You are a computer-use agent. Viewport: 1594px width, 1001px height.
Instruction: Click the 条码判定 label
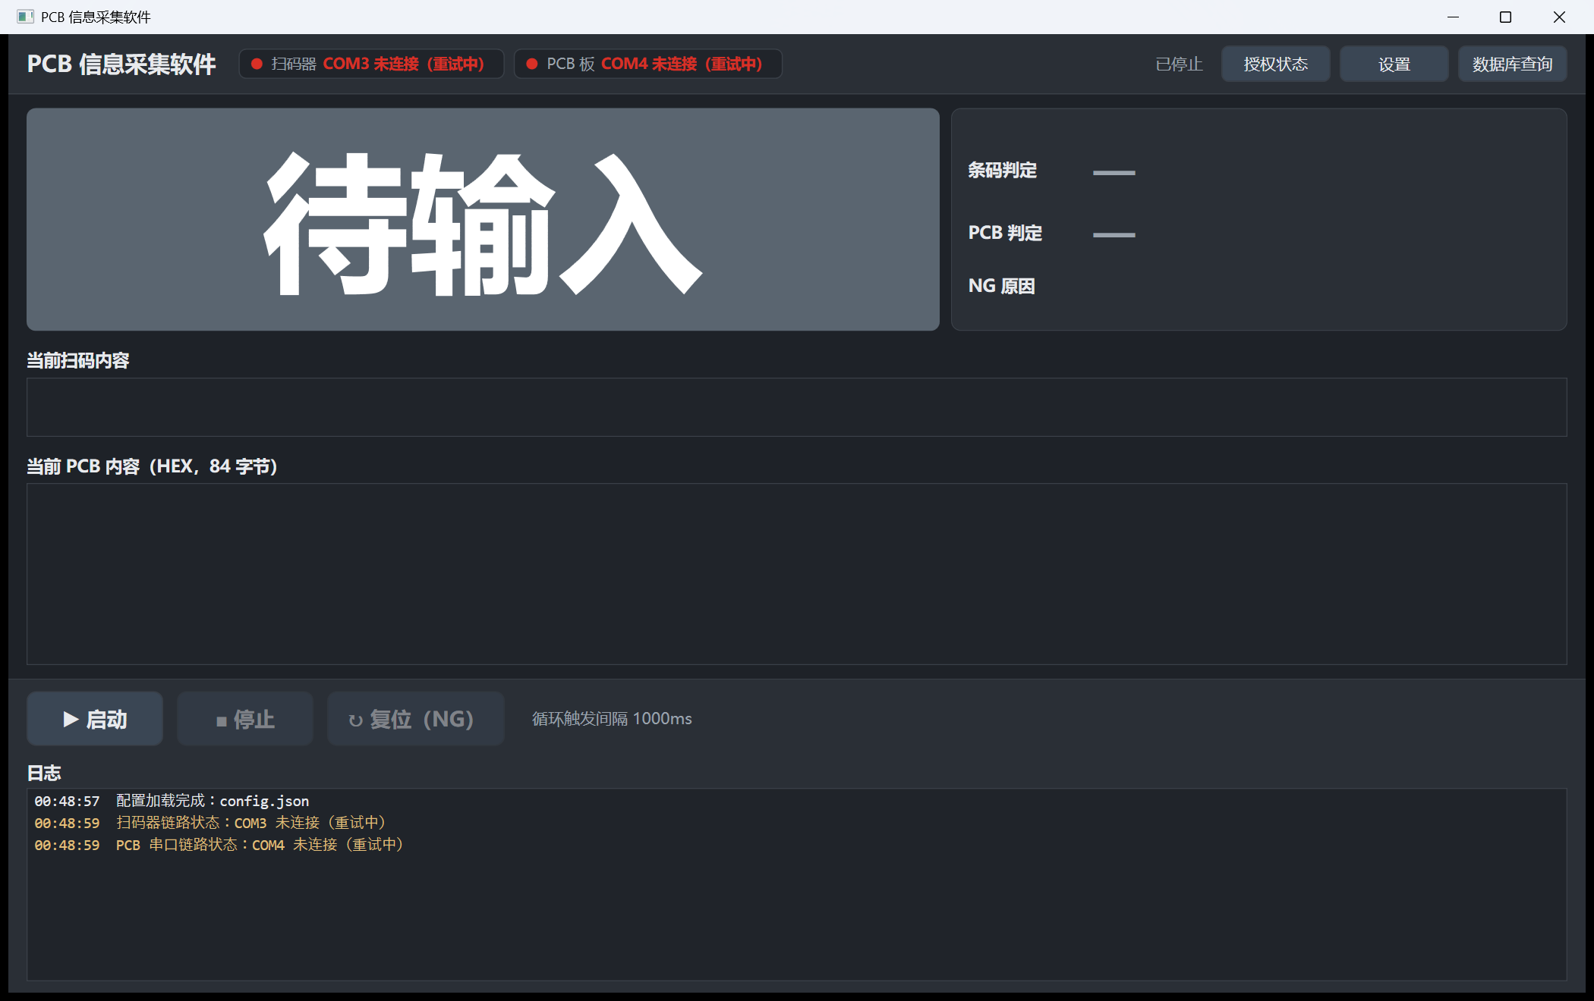(x=1002, y=171)
